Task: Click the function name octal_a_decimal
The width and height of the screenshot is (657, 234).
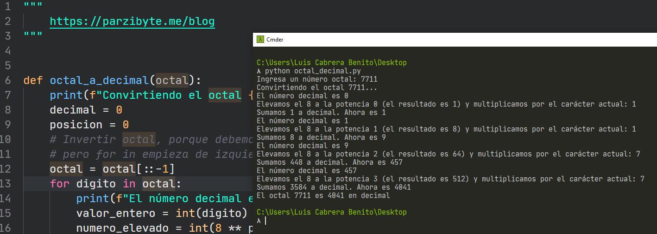Action: (99, 80)
